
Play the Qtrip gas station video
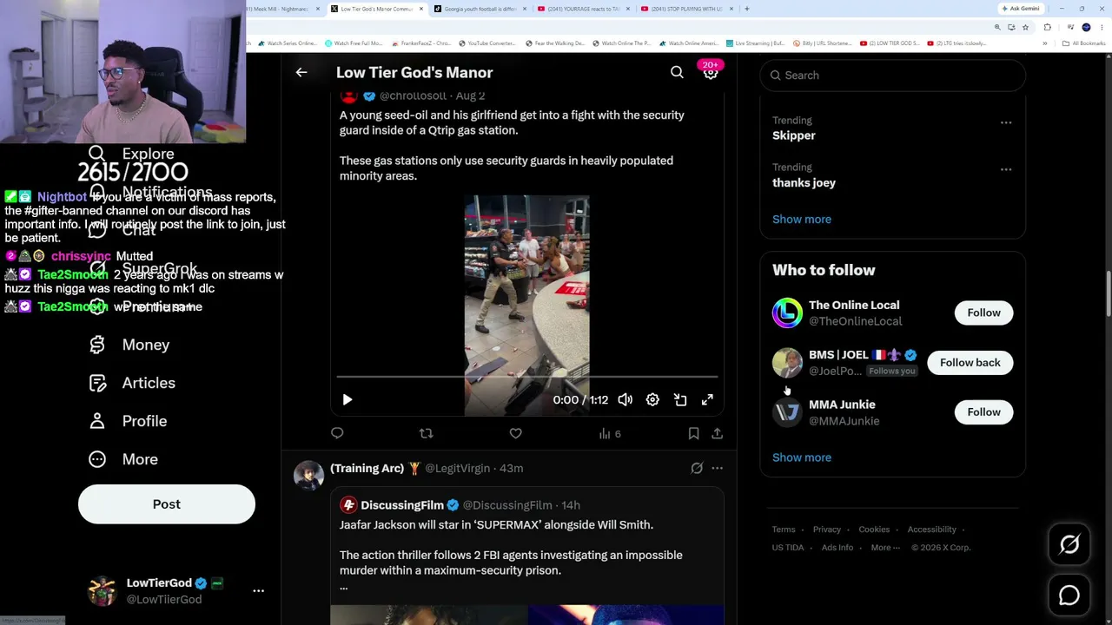pyautogui.click(x=347, y=400)
